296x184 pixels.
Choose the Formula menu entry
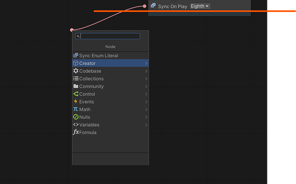[x=88, y=133]
